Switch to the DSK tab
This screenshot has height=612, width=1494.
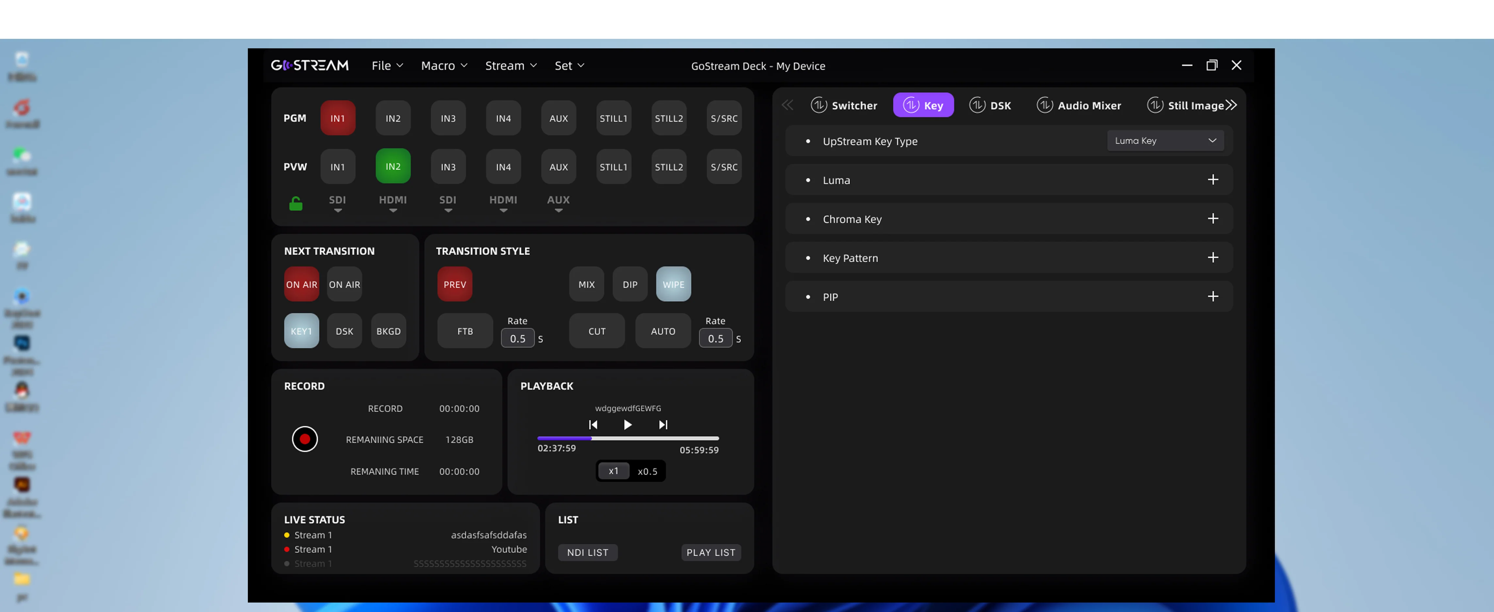pyautogui.click(x=990, y=105)
